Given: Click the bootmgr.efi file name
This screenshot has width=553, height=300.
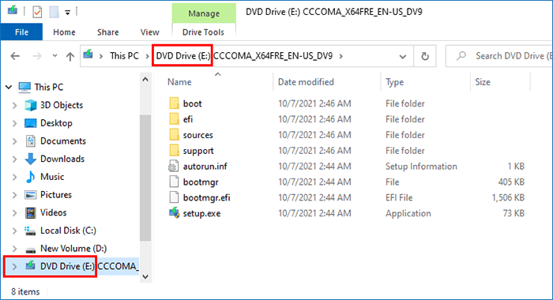Looking at the screenshot, I should (x=206, y=198).
